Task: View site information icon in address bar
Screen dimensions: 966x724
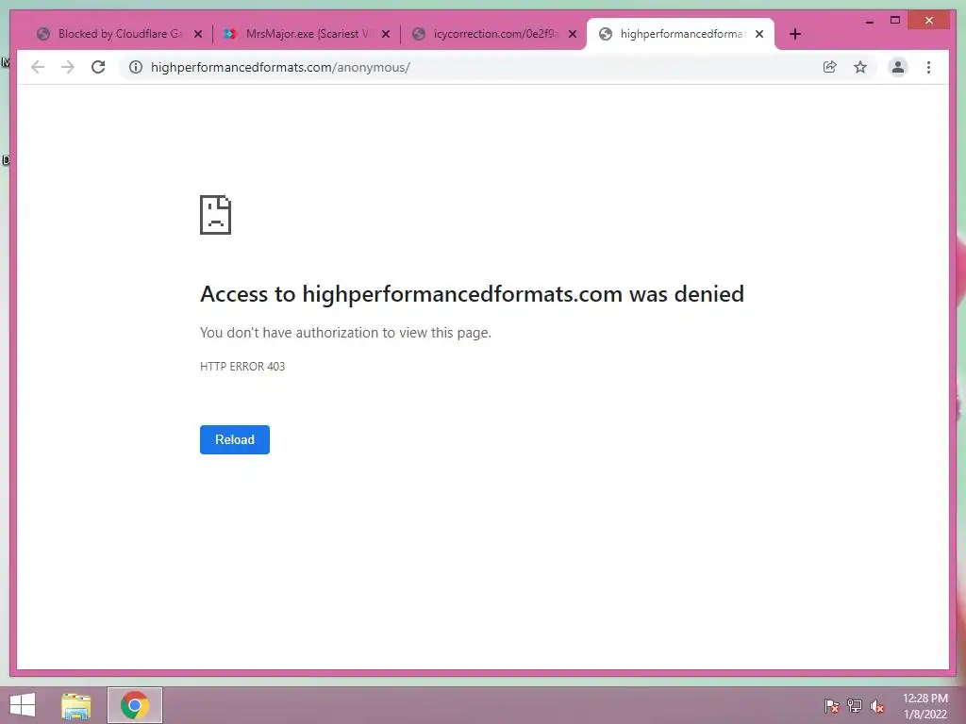Action: (136, 67)
